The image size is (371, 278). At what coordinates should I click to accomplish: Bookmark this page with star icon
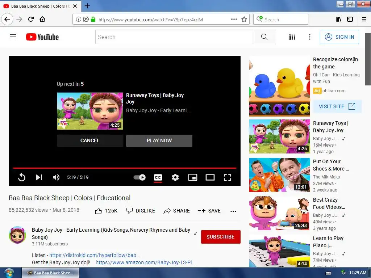click(244, 20)
